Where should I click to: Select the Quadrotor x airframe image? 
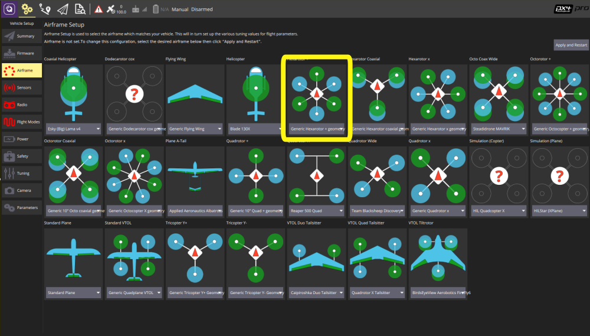pyautogui.click(x=438, y=175)
